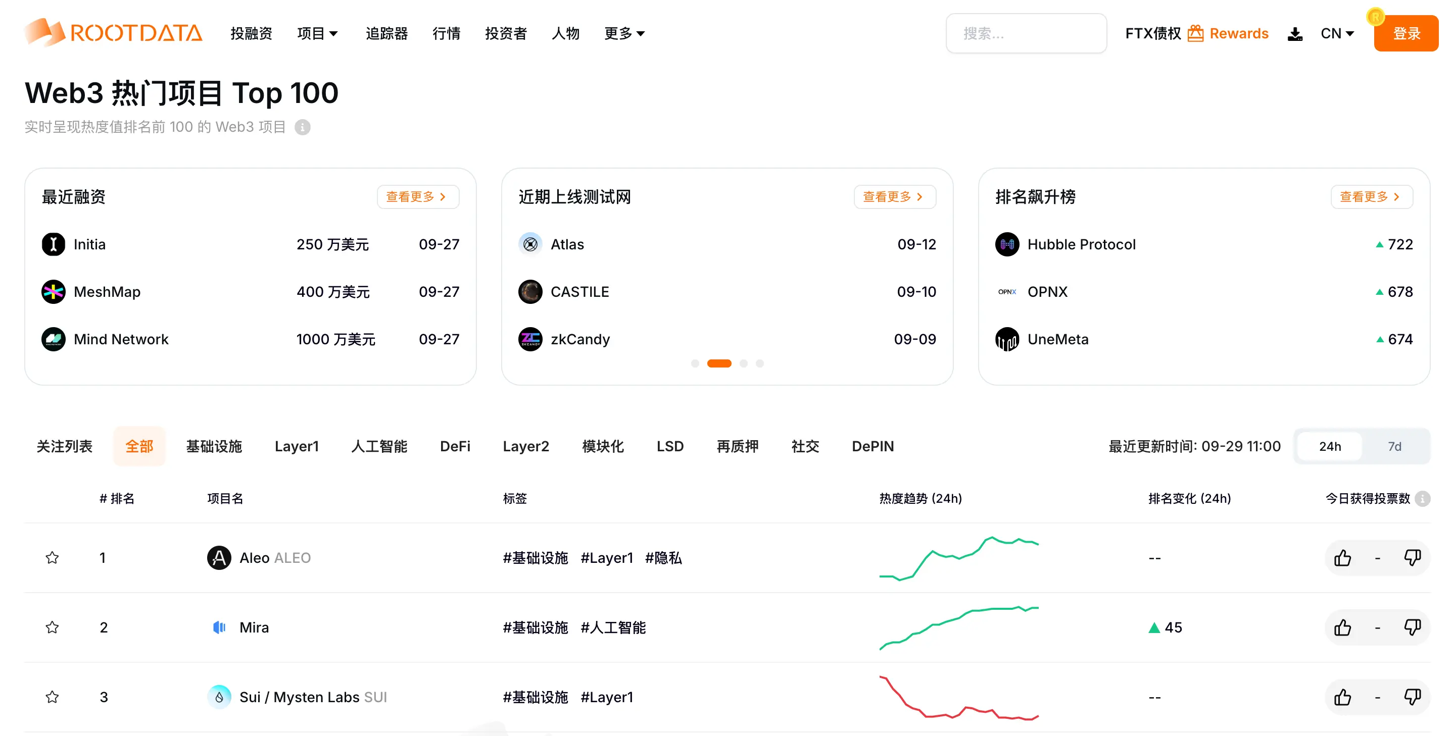1453x736 pixels.
Task: Click the Mind Network logo
Action: pos(54,339)
